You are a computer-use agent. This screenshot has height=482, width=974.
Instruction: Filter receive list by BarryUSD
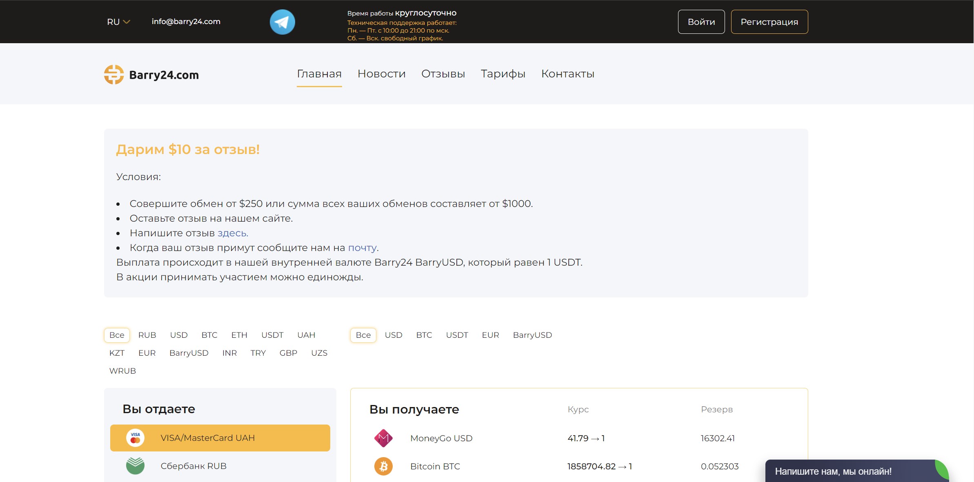532,335
